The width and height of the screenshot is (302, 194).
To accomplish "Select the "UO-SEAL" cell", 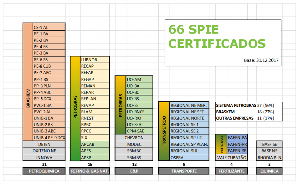I will tap(139, 125).
